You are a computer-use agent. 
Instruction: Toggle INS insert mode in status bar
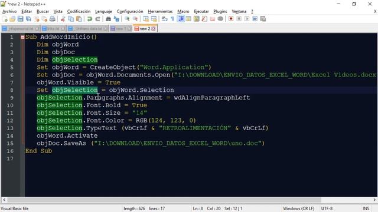click(x=366, y=208)
